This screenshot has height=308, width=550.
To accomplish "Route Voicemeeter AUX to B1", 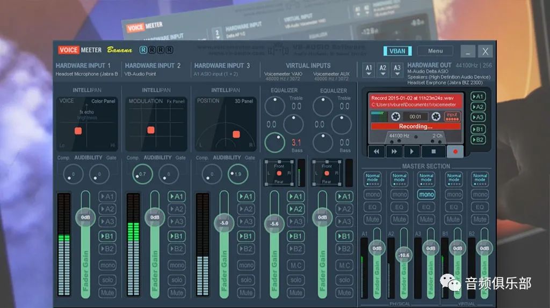I will pos(344,236).
